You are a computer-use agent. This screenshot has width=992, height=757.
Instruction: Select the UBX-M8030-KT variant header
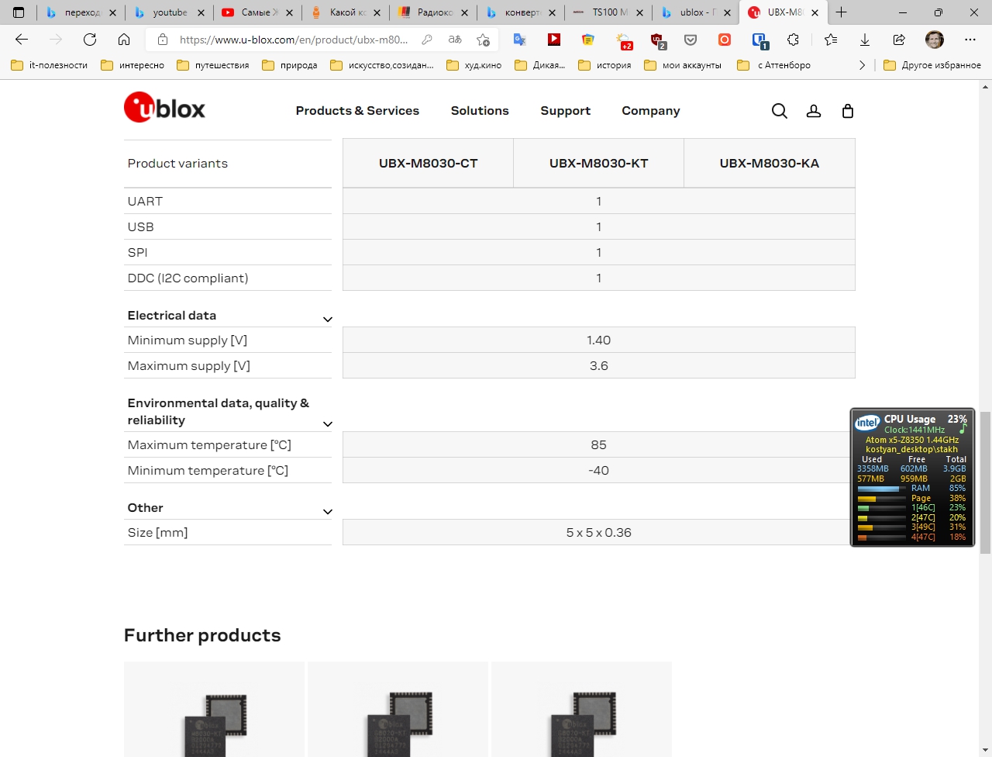click(598, 163)
